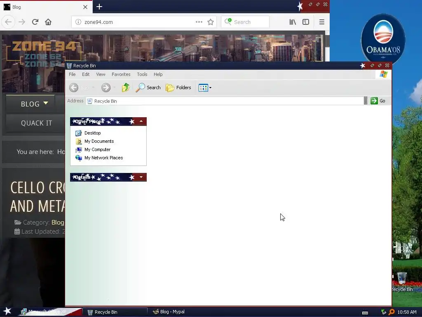The width and height of the screenshot is (422, 317).
Task: Open My Documents from Other Places
Action: click(x=99, y=141)
